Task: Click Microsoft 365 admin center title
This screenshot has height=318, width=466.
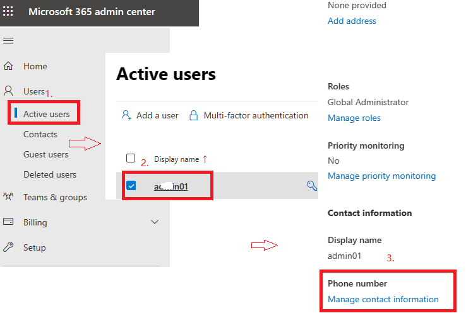Action: 92,11
